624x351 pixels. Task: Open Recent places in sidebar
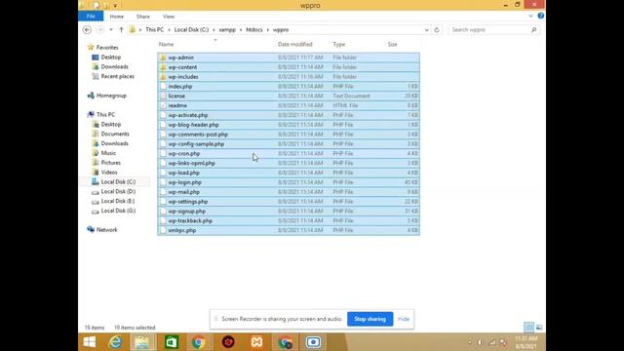[117, 76]
